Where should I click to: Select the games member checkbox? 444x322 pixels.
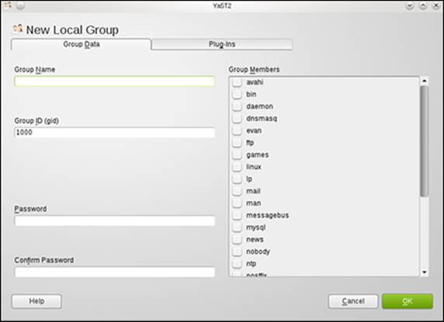[237, 155]
